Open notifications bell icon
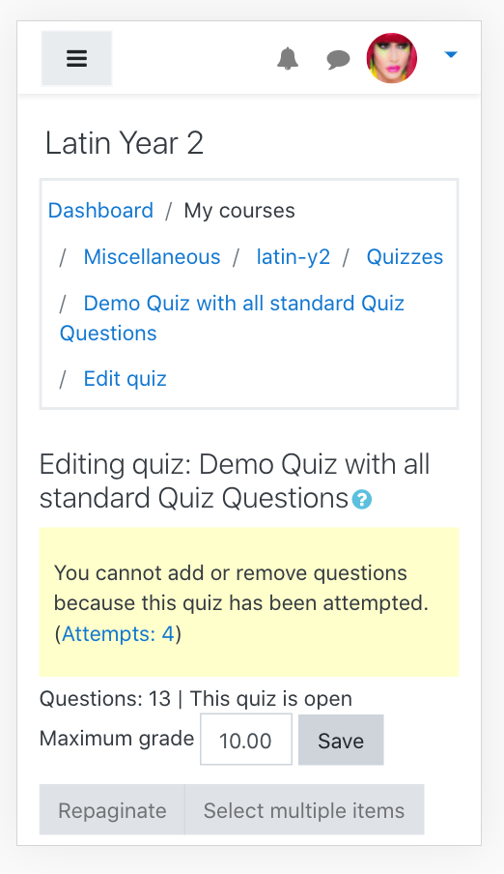 coord(288,59)
